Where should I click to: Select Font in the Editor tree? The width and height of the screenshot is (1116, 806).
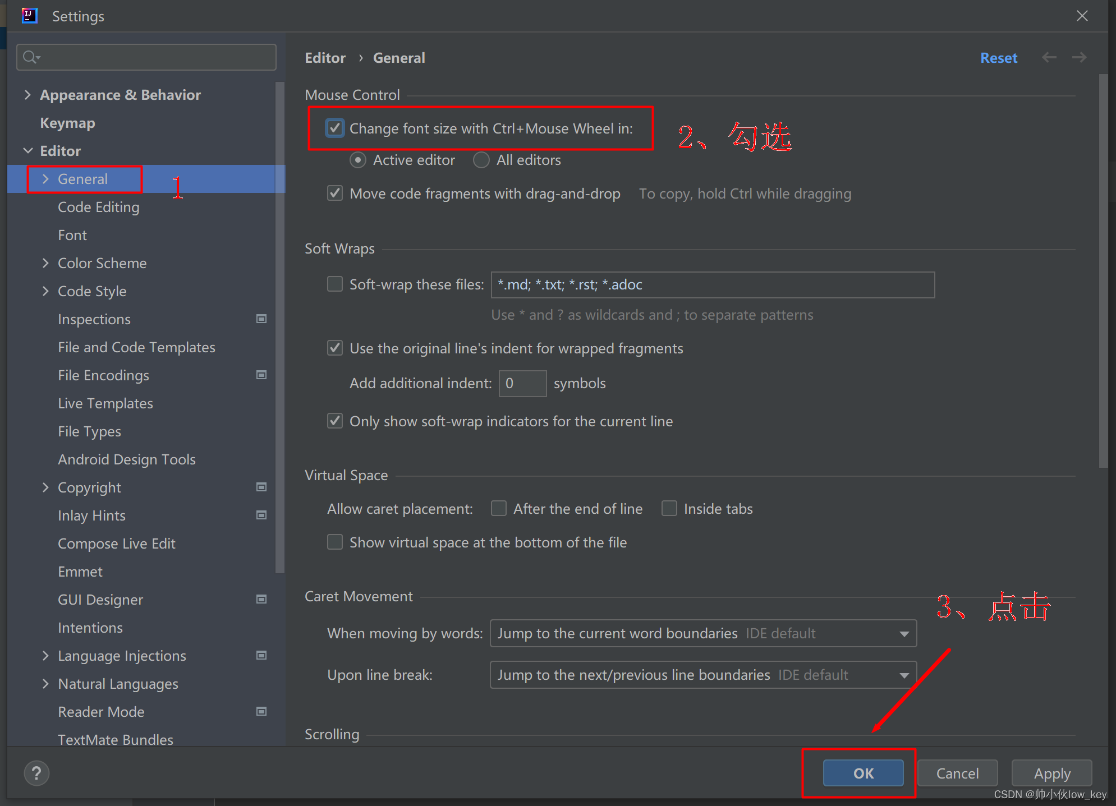[x=72, y=235]
